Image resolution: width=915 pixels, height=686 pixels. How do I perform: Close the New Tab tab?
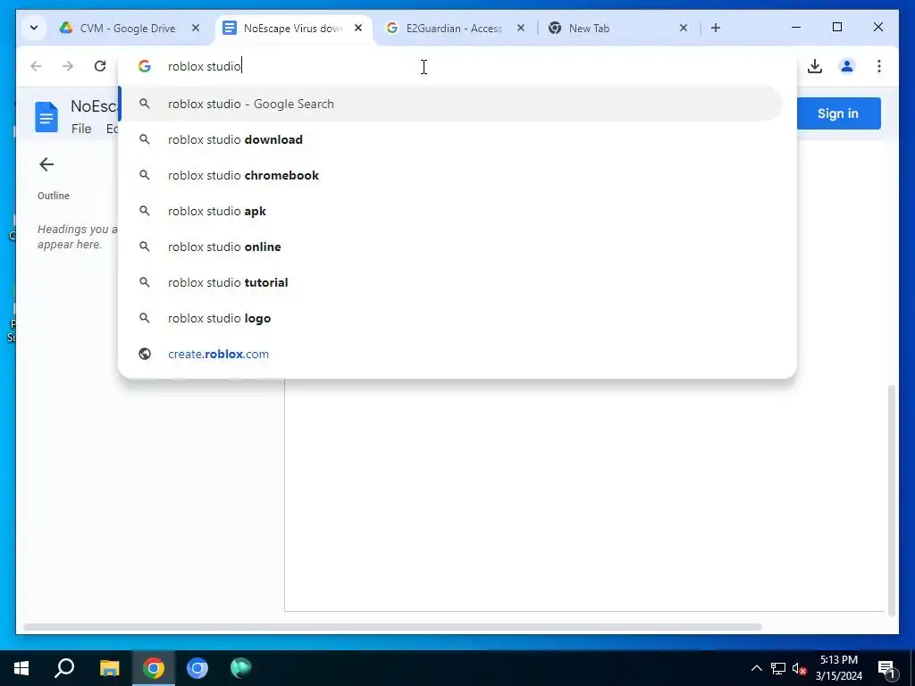[684, 28]
